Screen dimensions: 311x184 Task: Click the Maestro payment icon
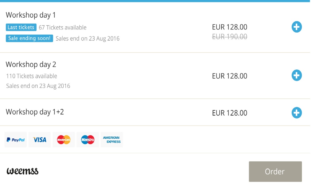click(x=88, y=140)
